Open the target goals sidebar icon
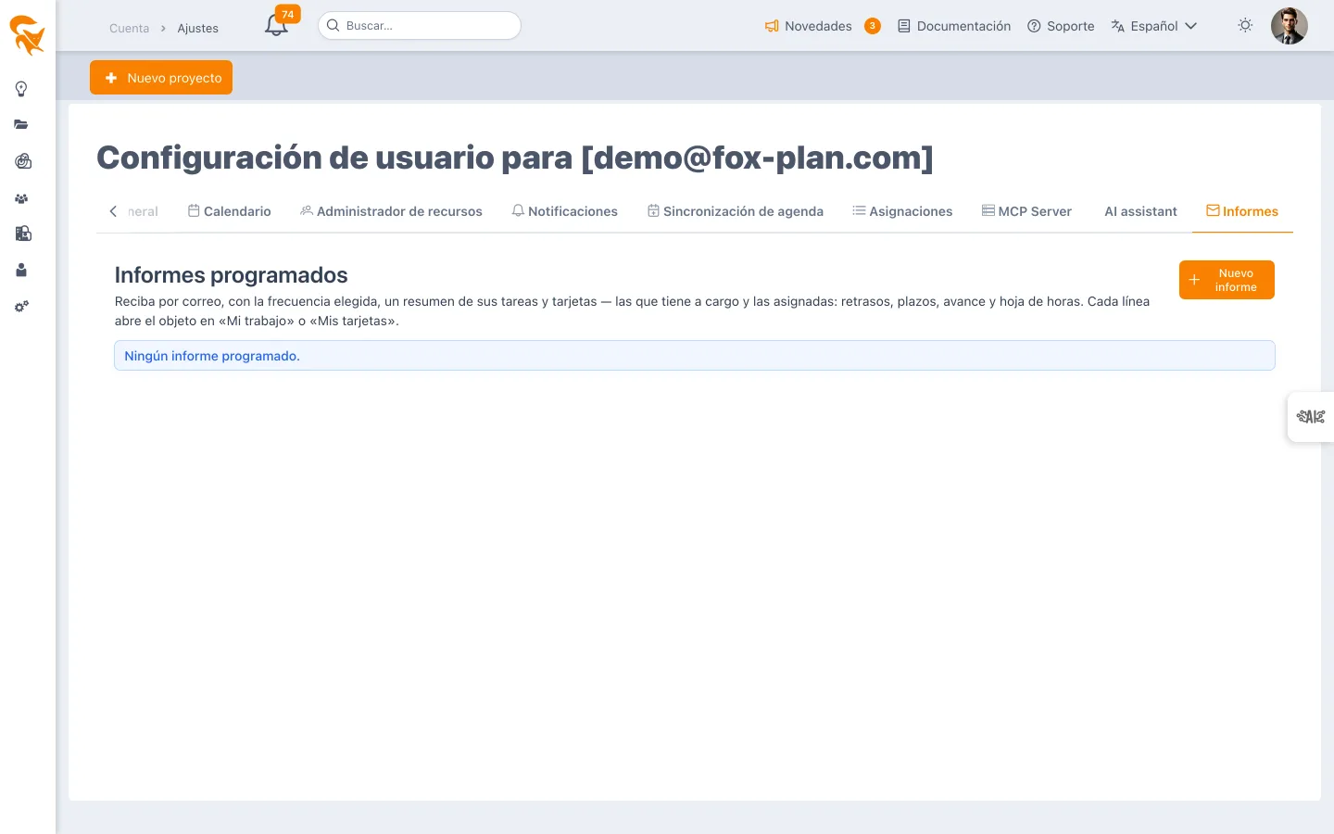Screen dimensions: 1334x834 click(x=23, y=161)
